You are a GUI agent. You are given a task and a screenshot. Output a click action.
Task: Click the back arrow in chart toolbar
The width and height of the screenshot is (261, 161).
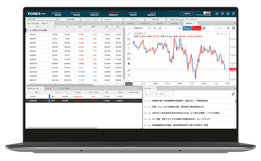pos(129,64)
